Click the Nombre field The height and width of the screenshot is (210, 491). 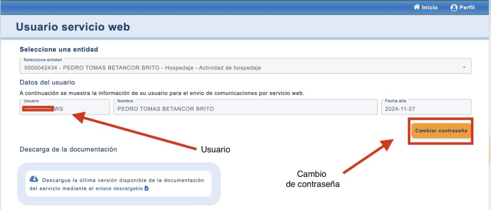[245, 107]
